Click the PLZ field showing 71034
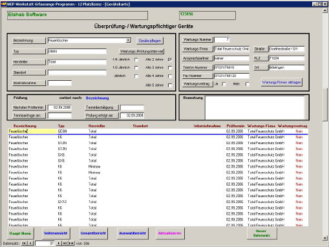 click(286, 58)
